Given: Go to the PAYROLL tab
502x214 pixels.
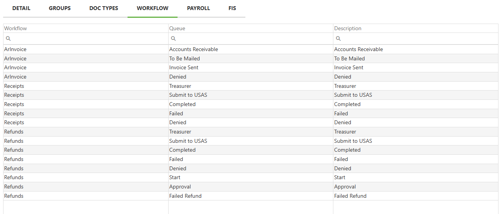Looking at the screenshot, I should [x=198, y=8].
